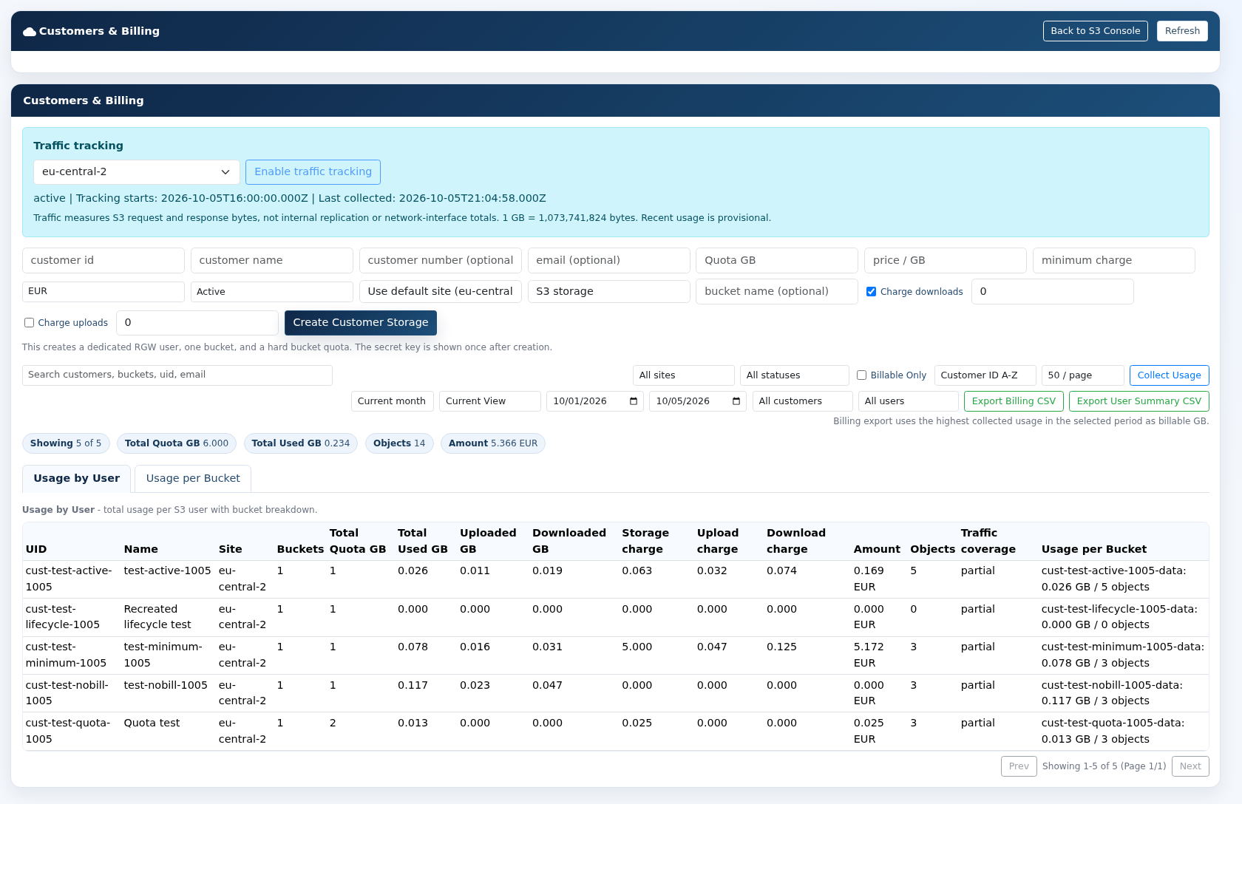
Task: Toggle Charge downloads checkbox
Action: click(x=871, y=292)
